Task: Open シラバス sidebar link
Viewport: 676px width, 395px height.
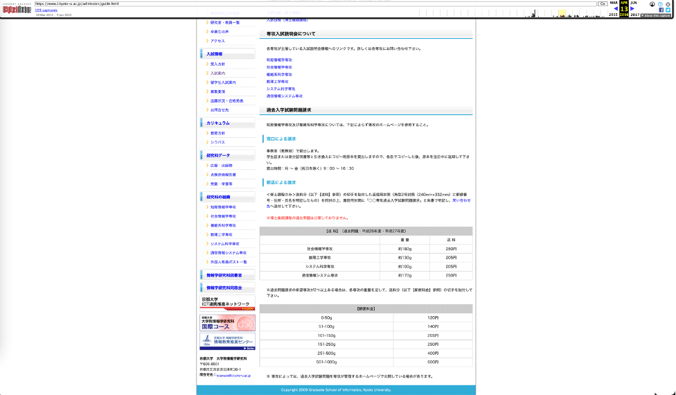Action: (217, 142)
